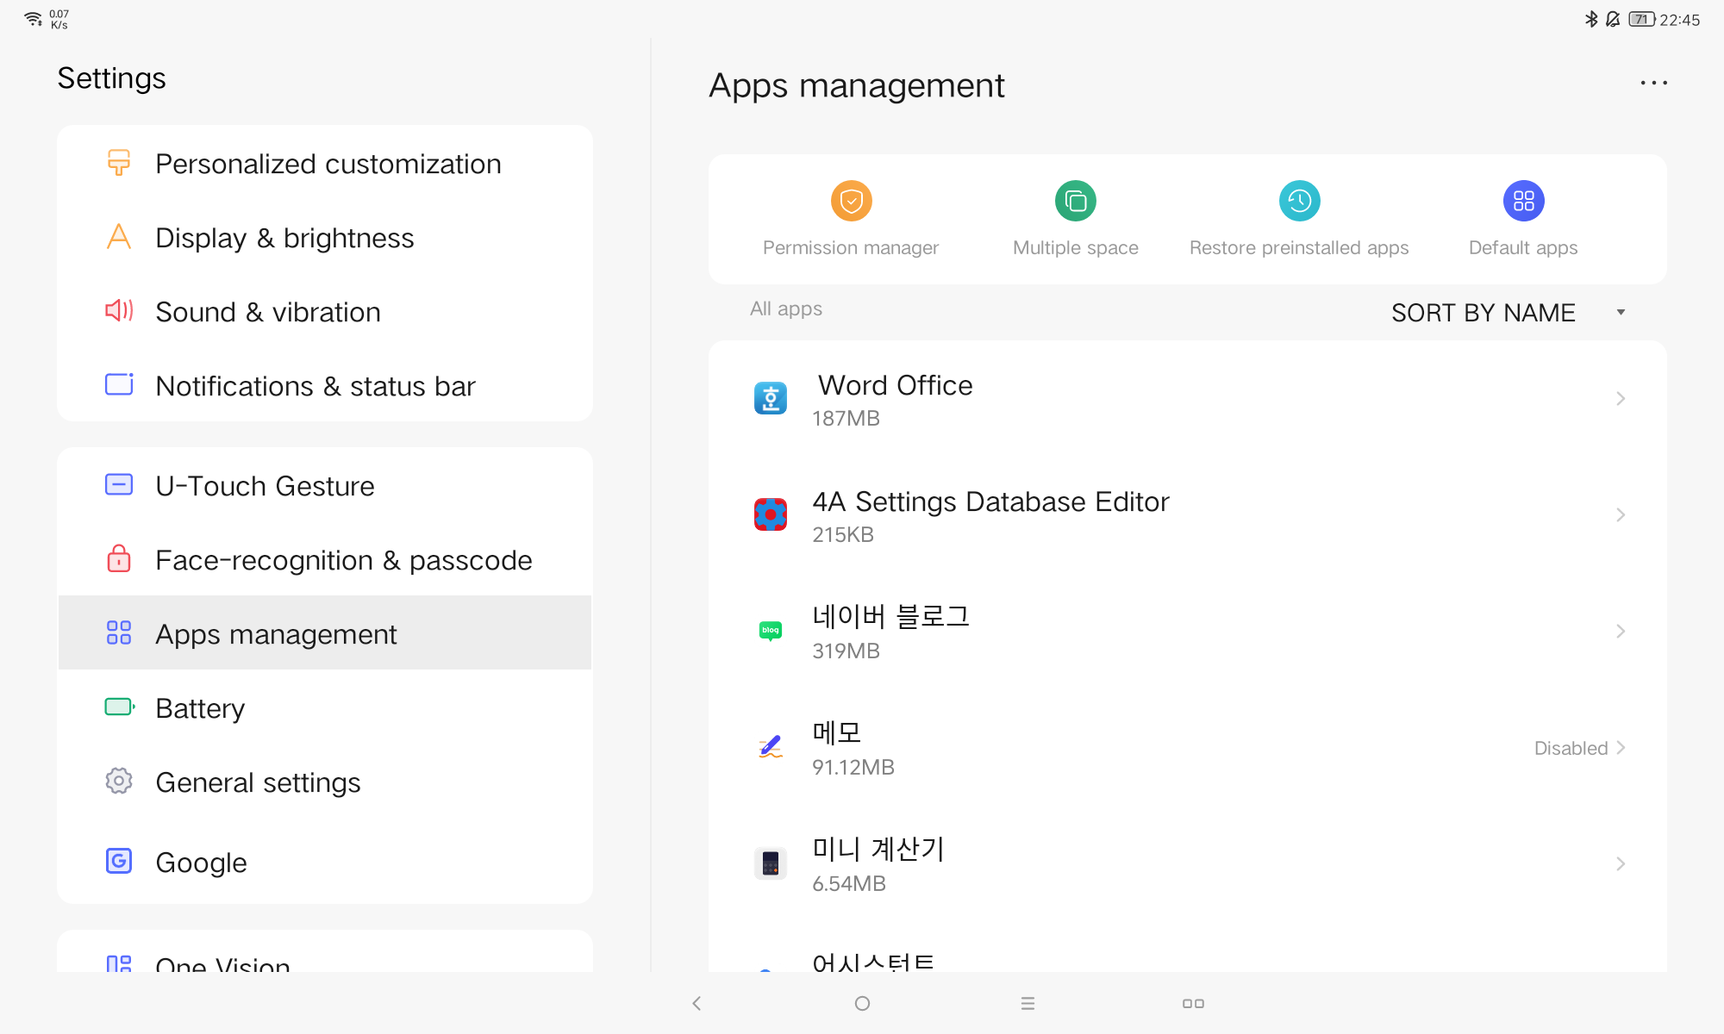Open Google settings entry

coord(201,862)
